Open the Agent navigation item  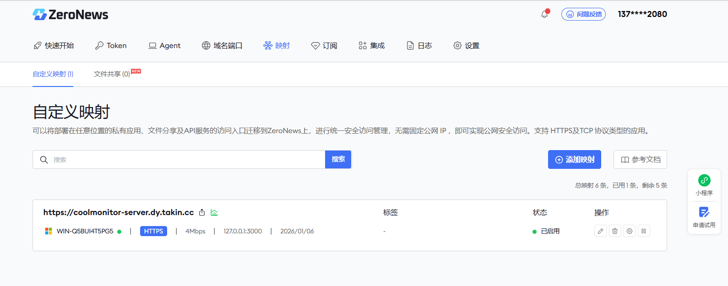point(164,46)
